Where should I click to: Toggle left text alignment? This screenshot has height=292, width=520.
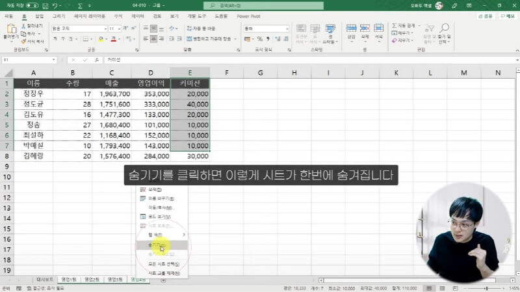click(146, 39)
